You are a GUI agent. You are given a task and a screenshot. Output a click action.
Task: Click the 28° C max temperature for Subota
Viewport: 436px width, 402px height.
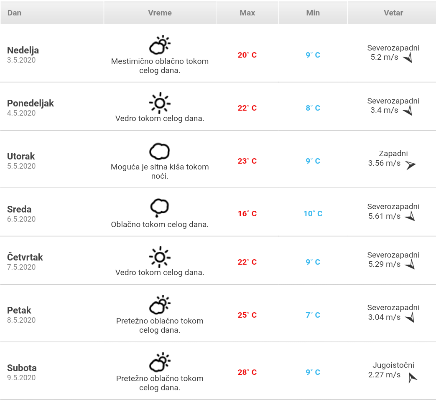247,372
